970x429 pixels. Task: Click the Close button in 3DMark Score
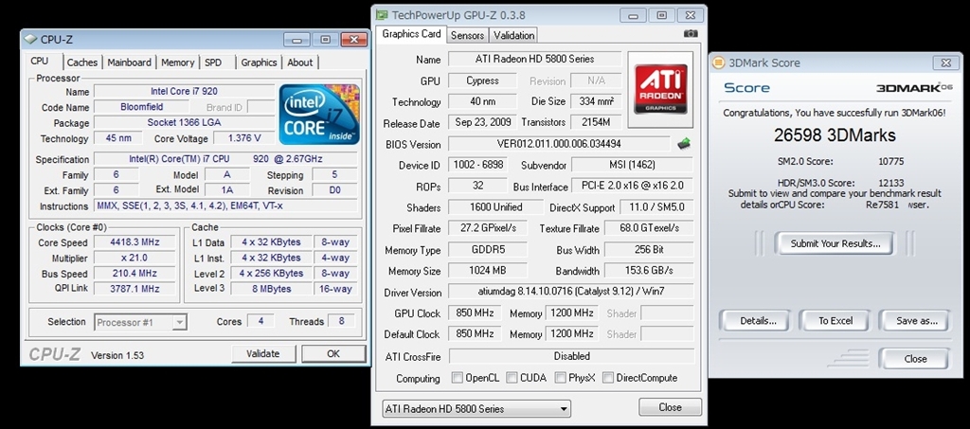pyautogui.click(x=915, y=359)
